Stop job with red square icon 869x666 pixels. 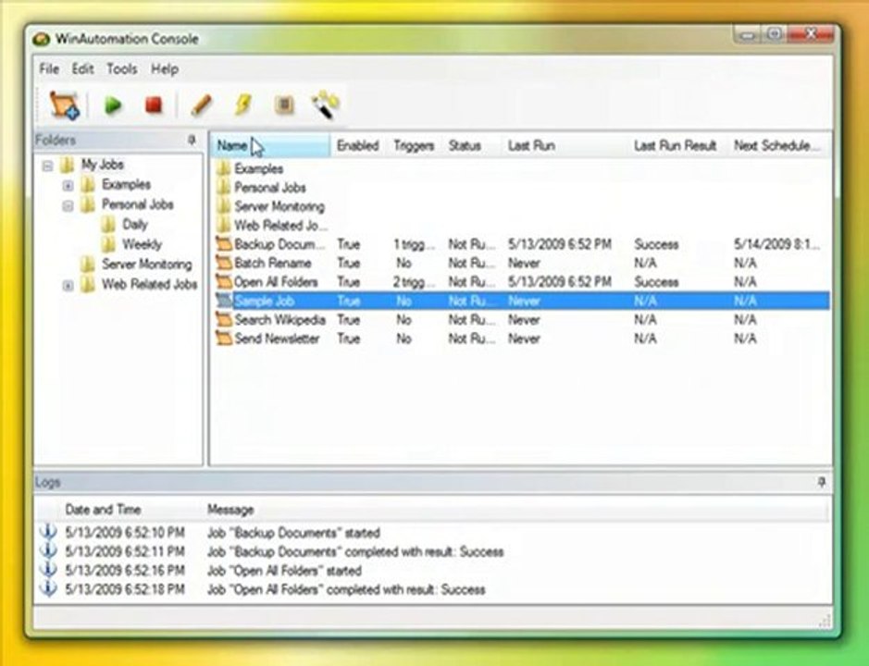point(154,105)
